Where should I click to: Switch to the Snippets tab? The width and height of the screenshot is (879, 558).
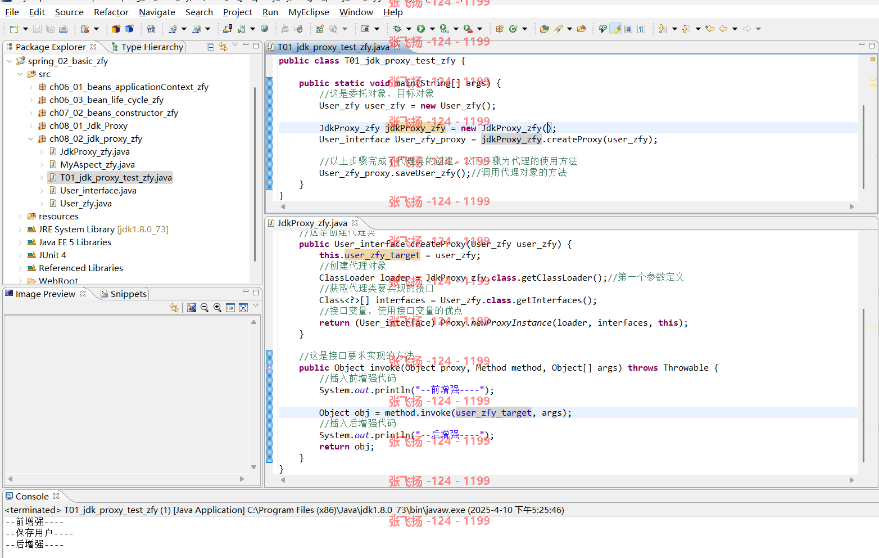[124, 294]
